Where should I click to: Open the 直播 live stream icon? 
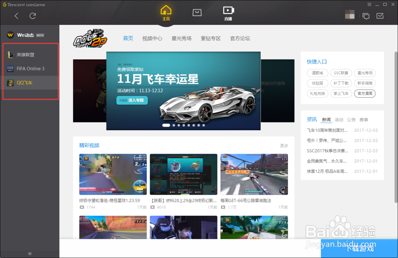228,14
